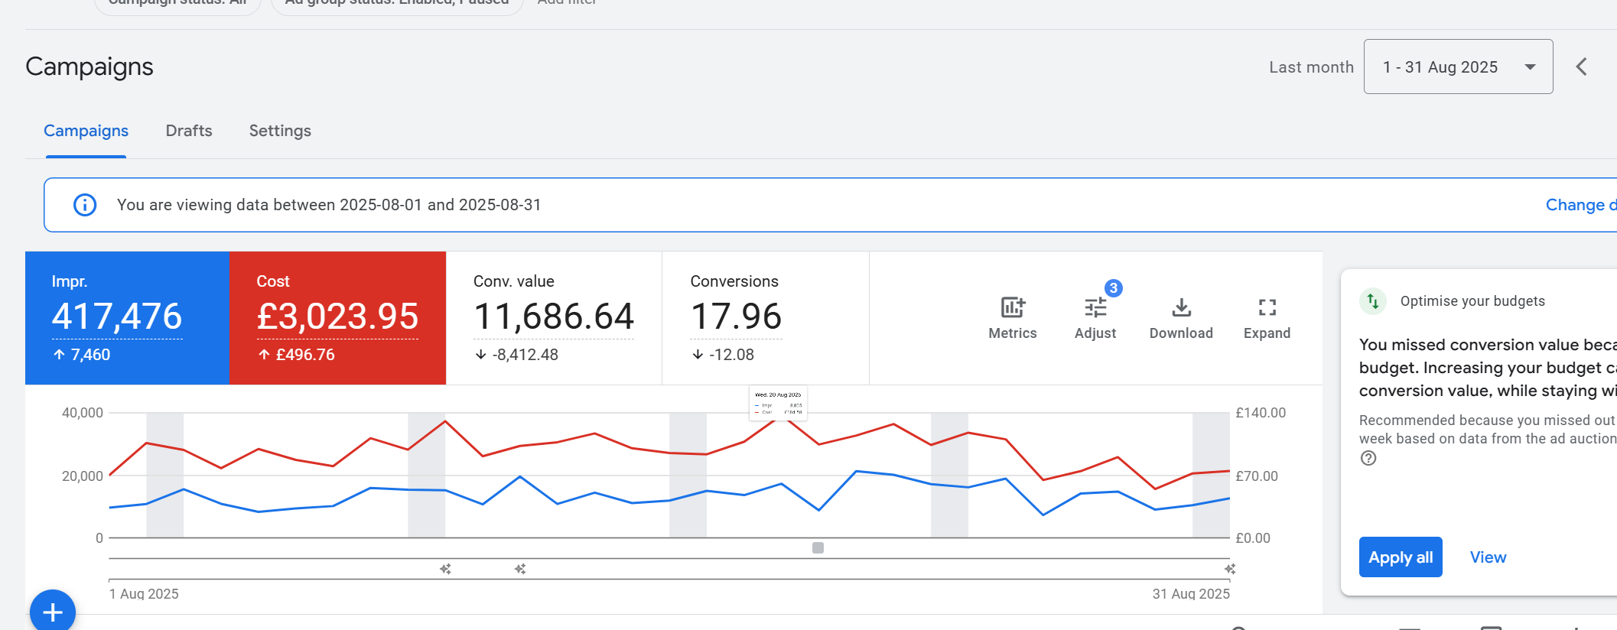
Task: Click the Optimise your budgets arrows icon
Action: tap(1373, 301)
